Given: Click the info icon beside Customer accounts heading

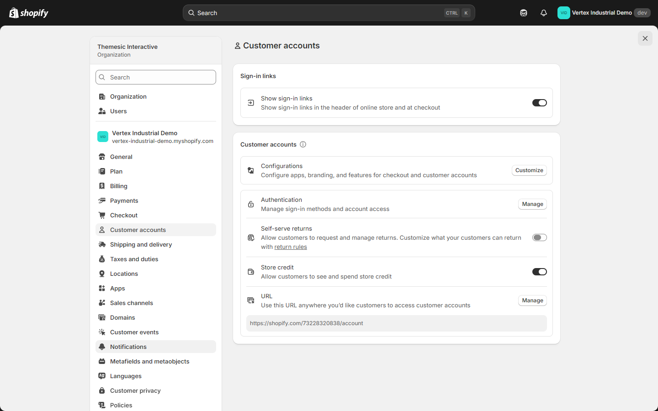Looking at the screenshot, I should (303, 144).
